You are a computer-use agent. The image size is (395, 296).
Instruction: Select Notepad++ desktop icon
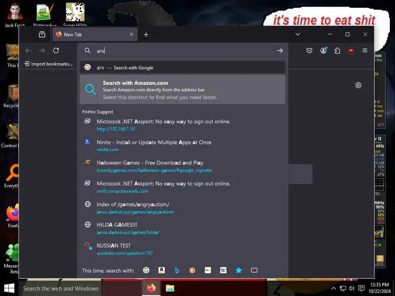click(x=45, y=14)
